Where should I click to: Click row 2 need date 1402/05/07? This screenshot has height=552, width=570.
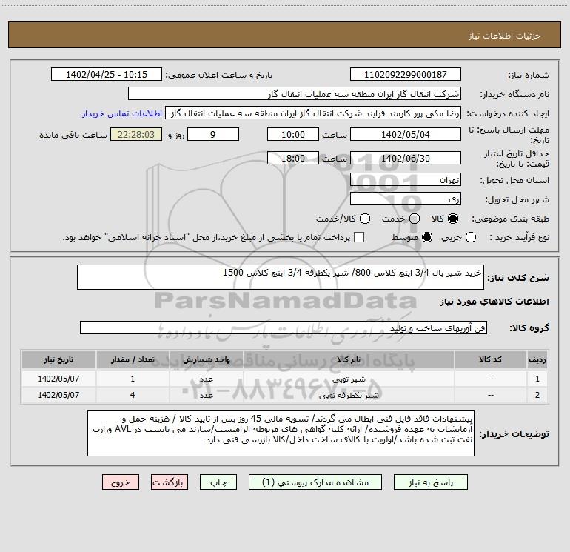click(58, 395)
